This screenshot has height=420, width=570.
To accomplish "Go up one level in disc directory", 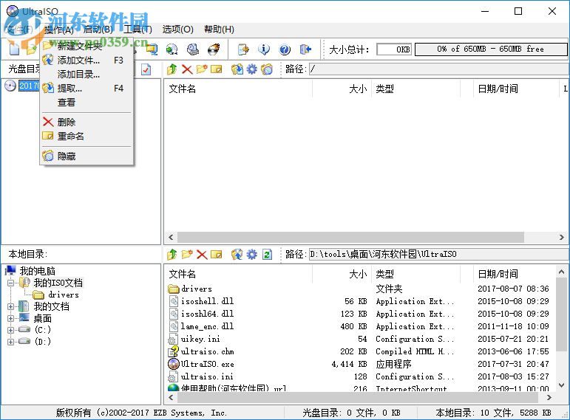I will (x=172, y=69).
